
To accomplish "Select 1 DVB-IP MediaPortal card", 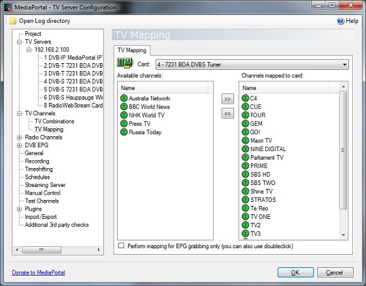I will click(73, 58).
